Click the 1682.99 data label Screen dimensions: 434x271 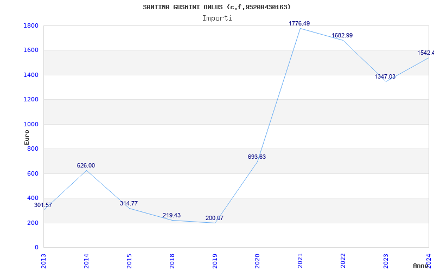point(342,35)
